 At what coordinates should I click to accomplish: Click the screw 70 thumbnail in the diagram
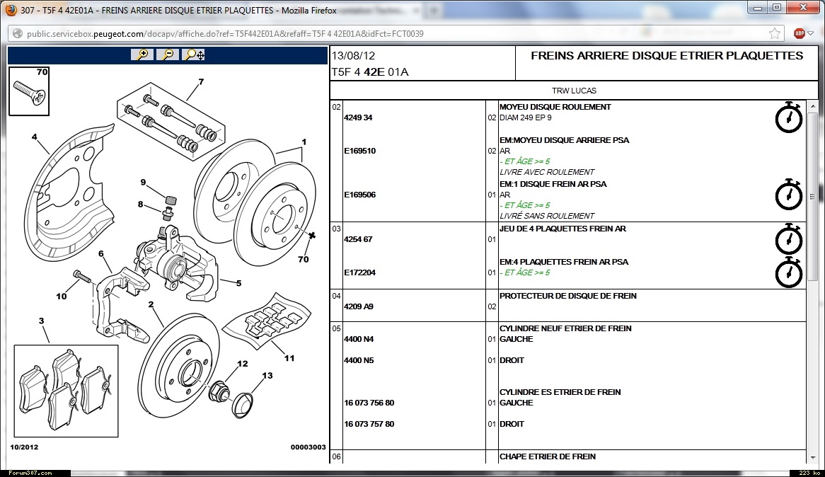tap(30, 94)
